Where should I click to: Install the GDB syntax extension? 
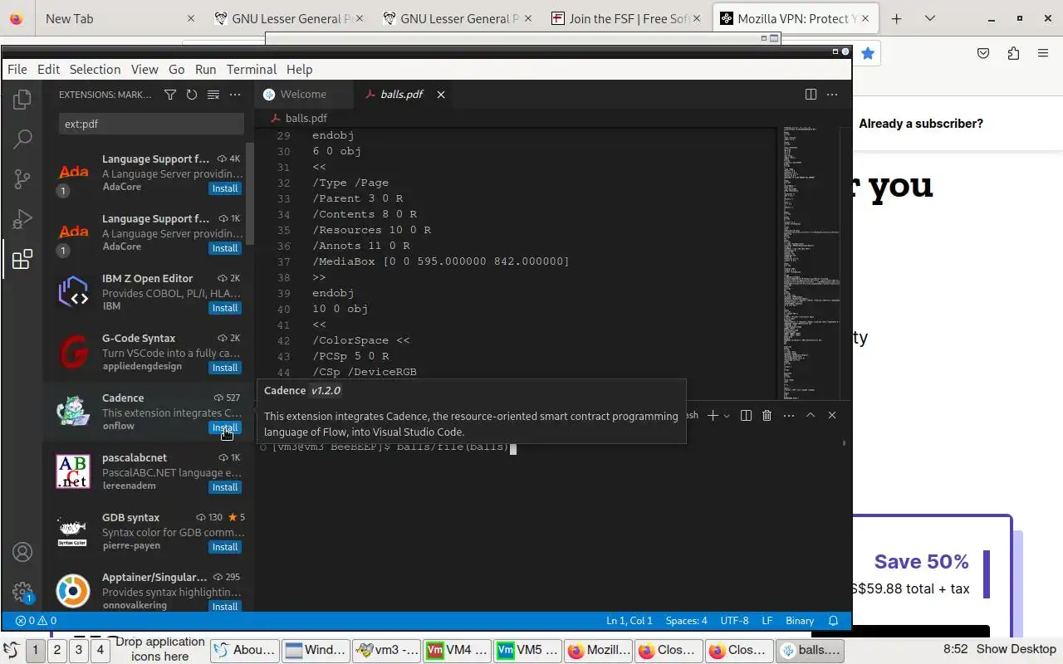[225, 547]
